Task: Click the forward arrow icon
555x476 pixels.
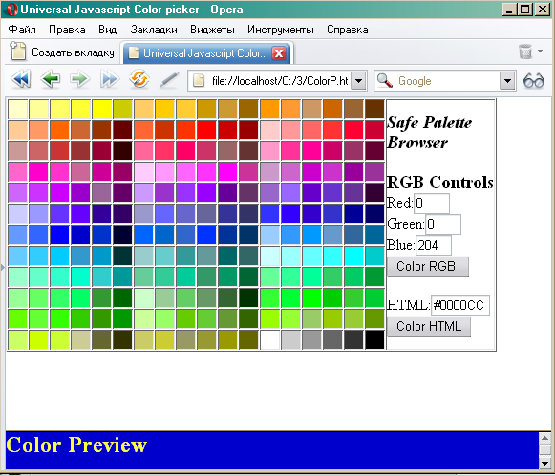Action: click(79, 79)
